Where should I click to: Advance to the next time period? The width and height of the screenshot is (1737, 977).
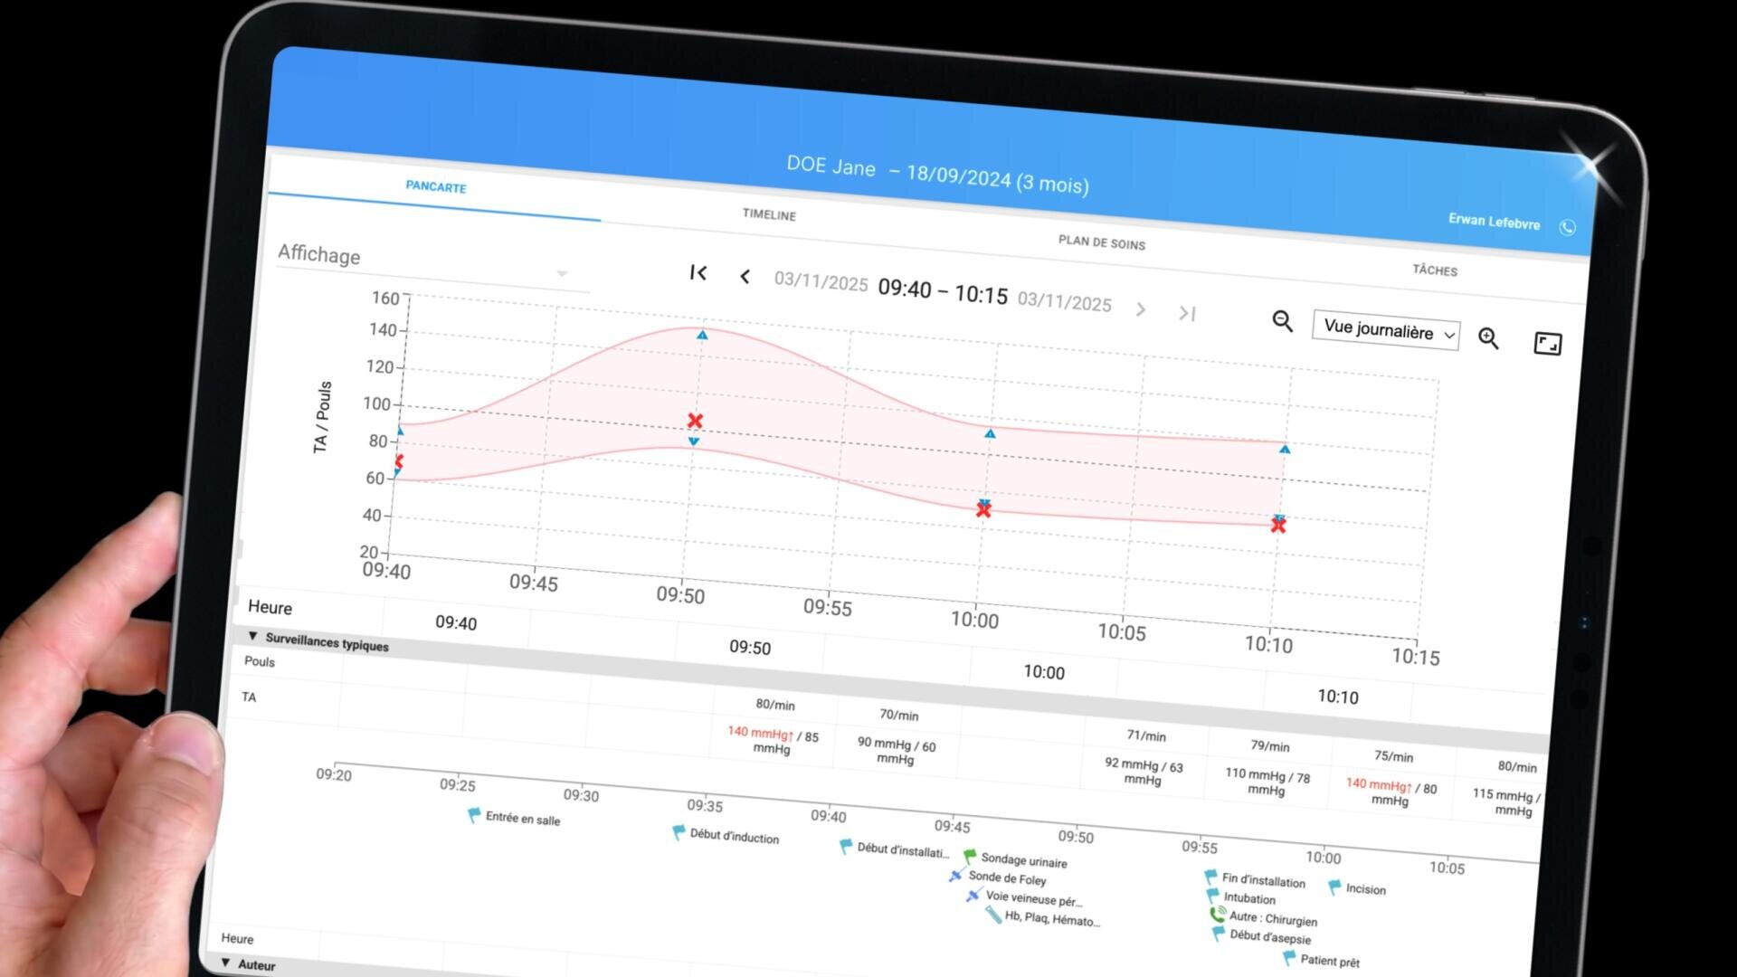(x=1141, y=309)
